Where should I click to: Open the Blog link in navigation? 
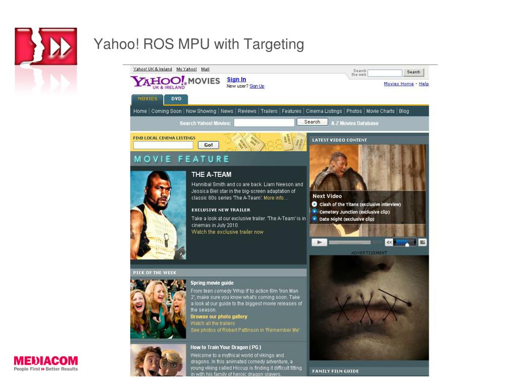(404, 111)
